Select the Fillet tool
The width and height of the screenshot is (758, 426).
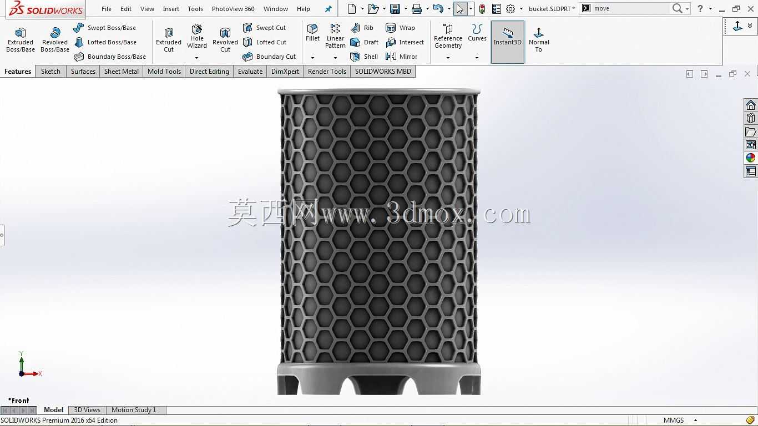[312, 33]
